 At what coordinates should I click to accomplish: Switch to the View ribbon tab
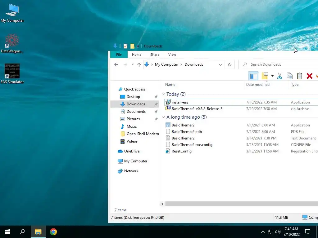click(x=172, y=55)
